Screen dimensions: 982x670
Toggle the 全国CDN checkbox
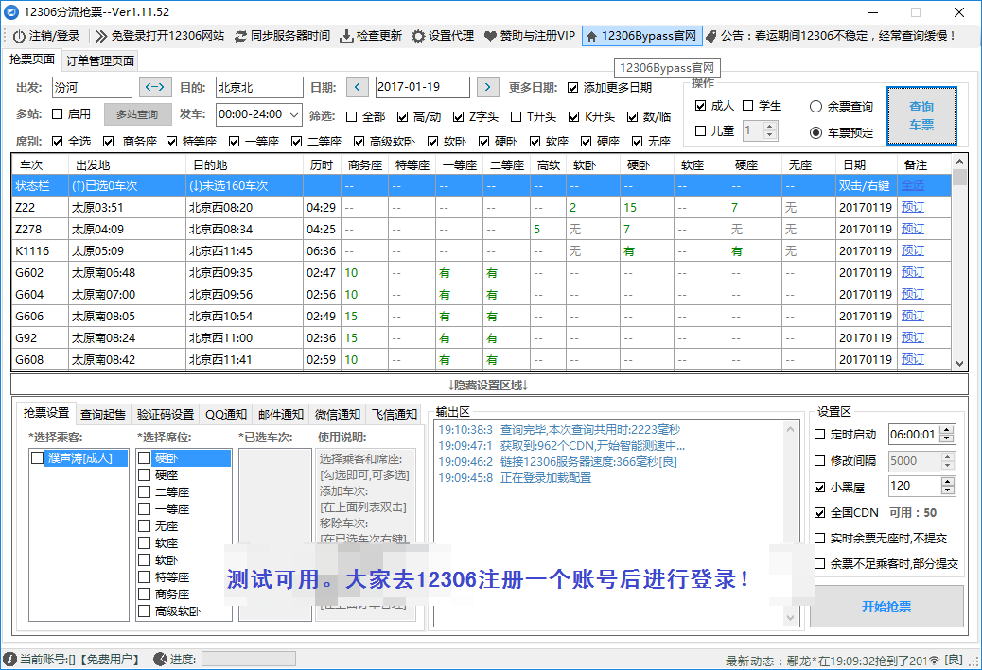pos(820,513)
